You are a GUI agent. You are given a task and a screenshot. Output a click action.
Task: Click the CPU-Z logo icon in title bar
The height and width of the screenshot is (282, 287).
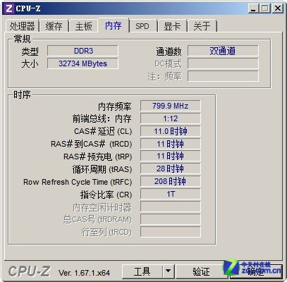pos(9,8)
